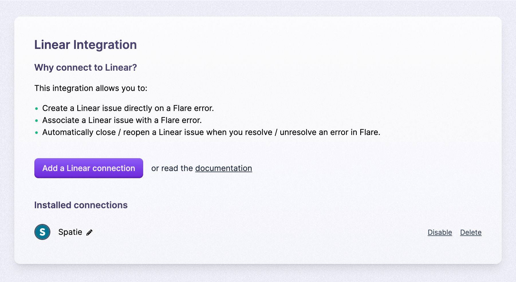
Task: Select the Linear Integration page title
Action: [x=85, y=45]
